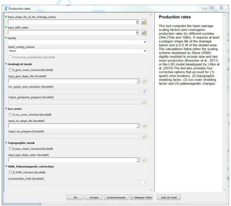Click the Aide de l'outil button

(169, 197)
